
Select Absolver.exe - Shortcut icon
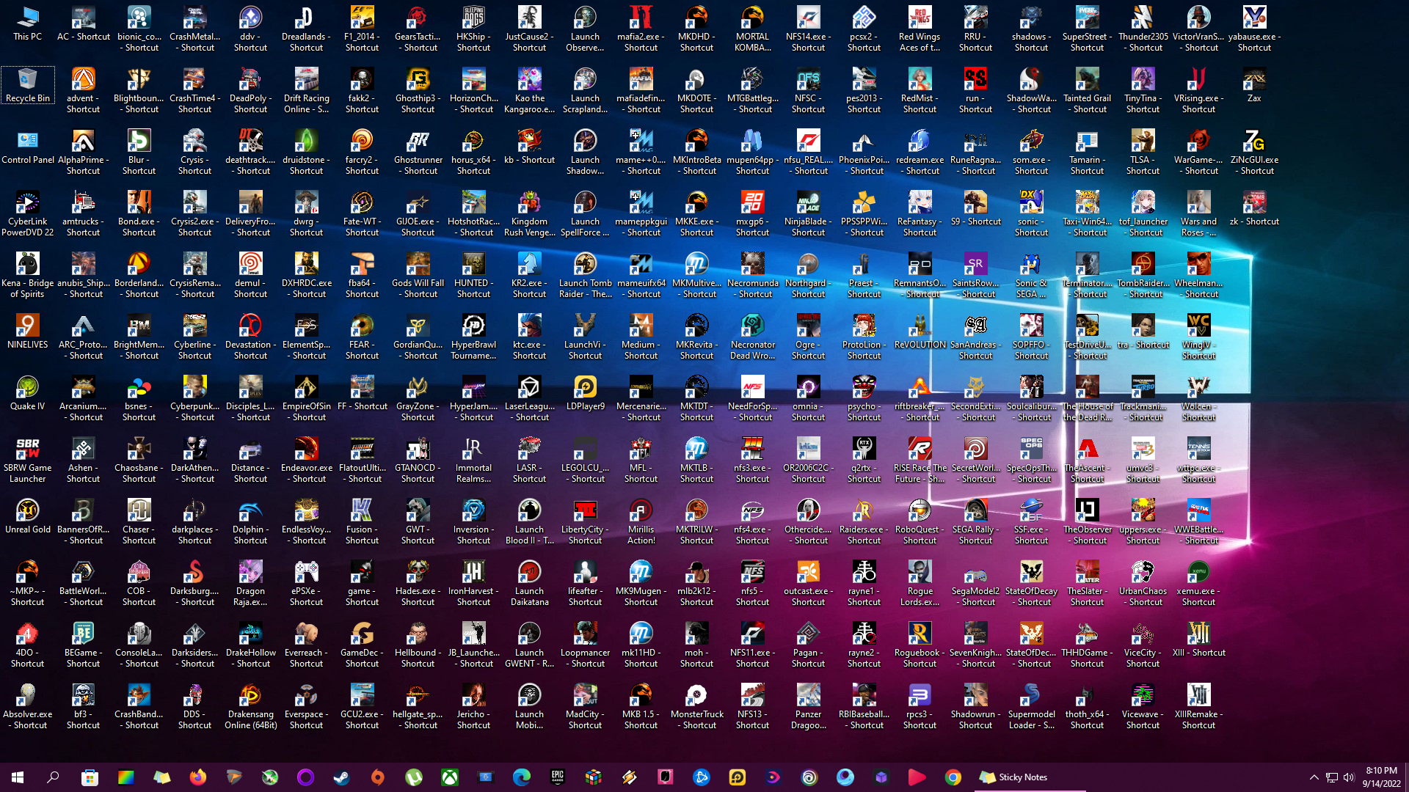tap(28, 706)
